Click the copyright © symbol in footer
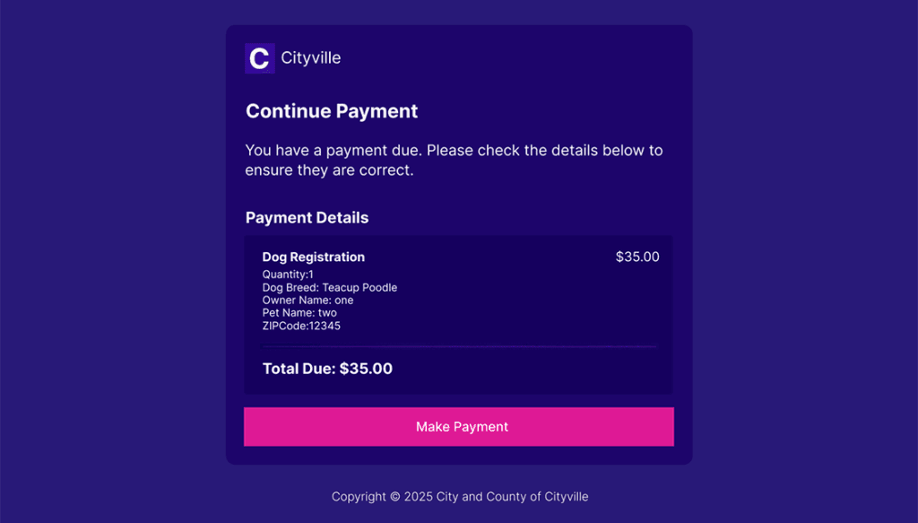Screen dimensions: 918x523 [394, 497]
